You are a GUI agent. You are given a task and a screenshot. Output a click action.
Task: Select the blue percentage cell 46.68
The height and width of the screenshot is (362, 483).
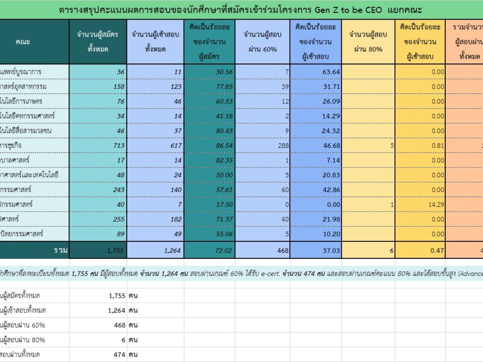click(316, 145)
